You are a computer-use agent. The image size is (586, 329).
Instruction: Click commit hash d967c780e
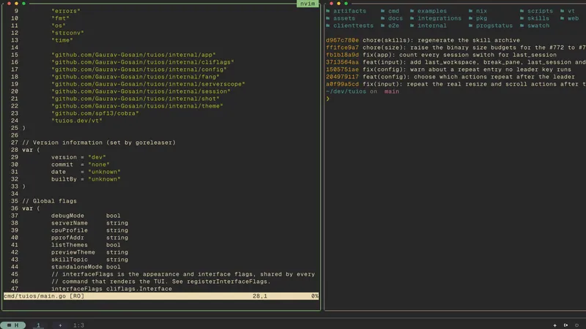click(342, 40)
